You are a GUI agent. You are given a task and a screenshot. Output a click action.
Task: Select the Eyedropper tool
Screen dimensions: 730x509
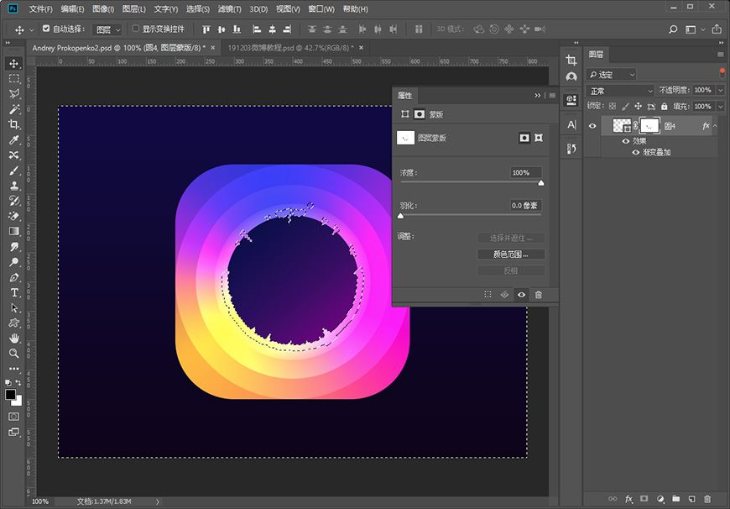(14, 139)
